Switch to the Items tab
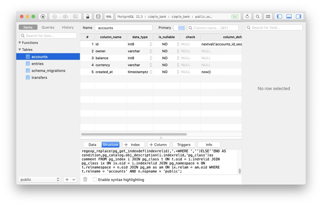 pos(28,27)
